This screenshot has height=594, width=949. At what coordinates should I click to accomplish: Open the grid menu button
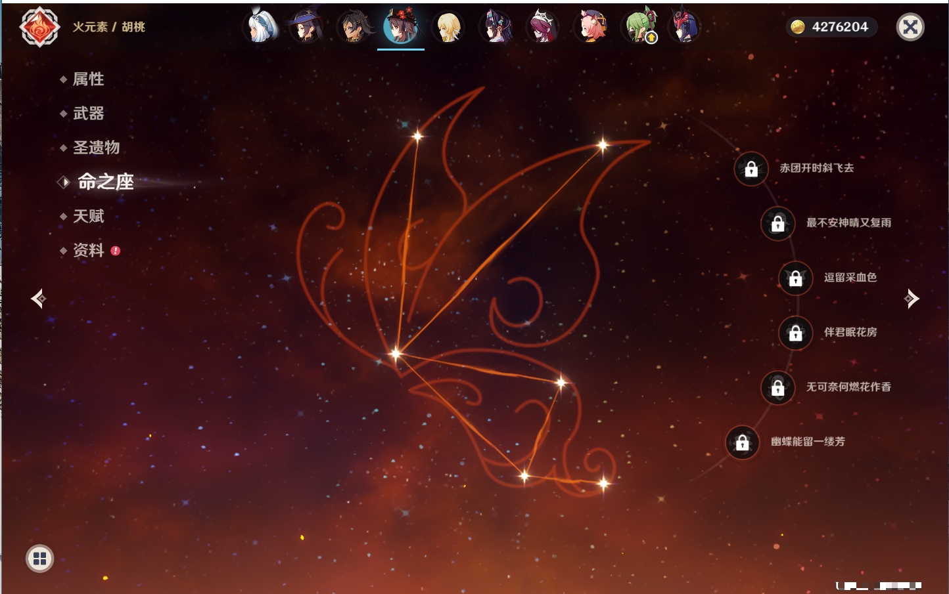click(39, 559)
